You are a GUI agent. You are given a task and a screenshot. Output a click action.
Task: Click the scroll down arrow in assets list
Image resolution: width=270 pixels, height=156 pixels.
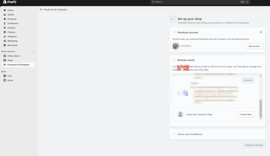[x=261, y=119]
